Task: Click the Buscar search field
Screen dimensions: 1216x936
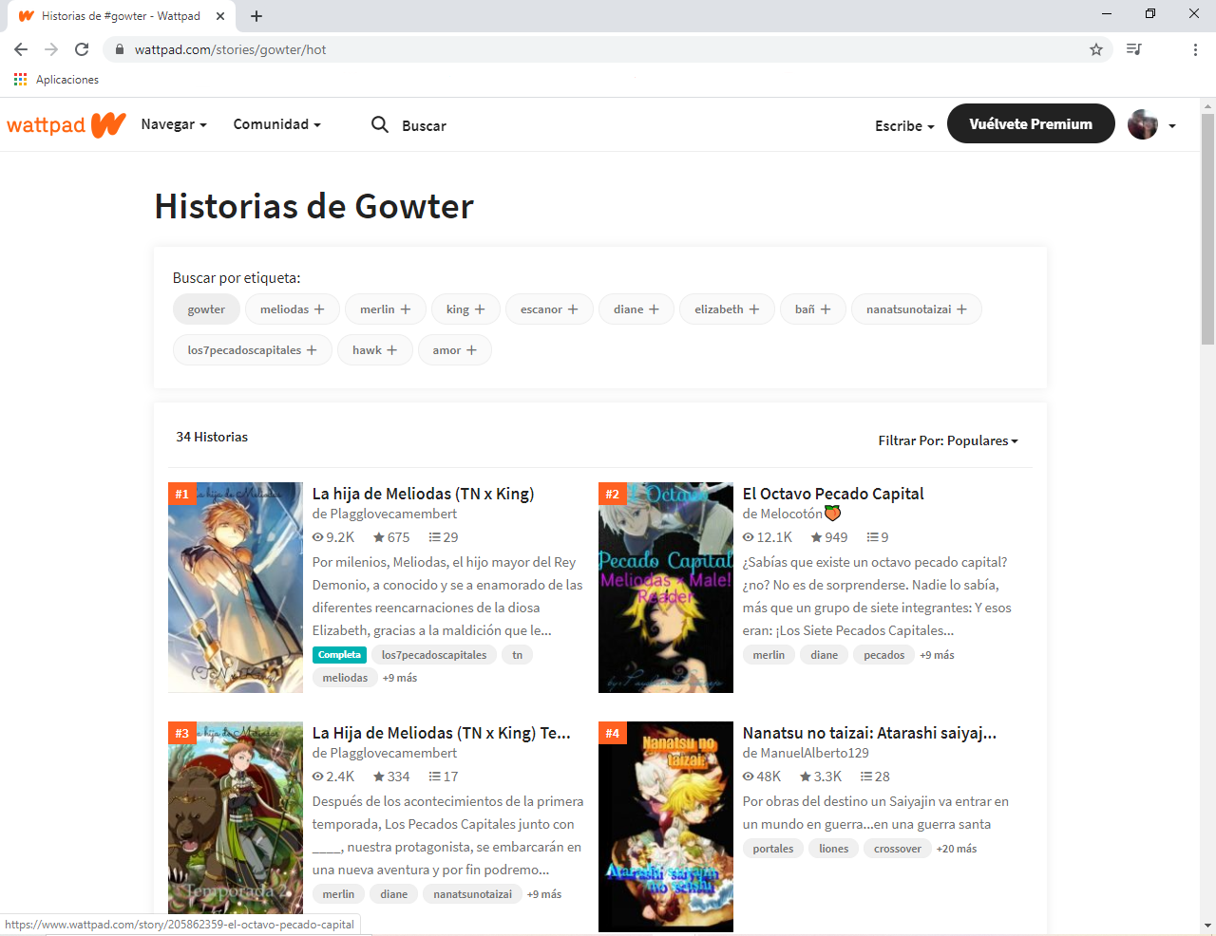Action: tap(424, 125)
